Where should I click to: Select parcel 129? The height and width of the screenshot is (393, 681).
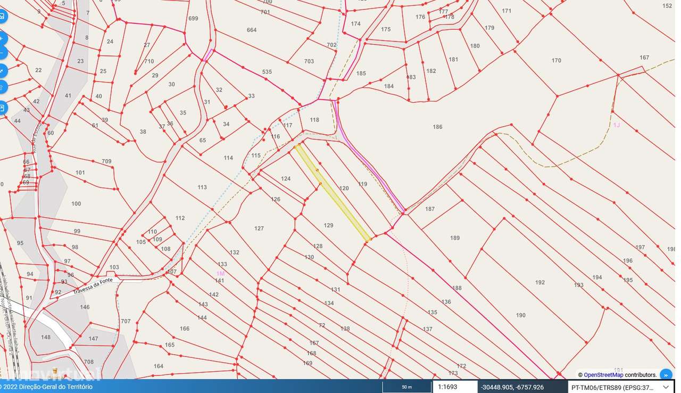click(x=329, y=225)
